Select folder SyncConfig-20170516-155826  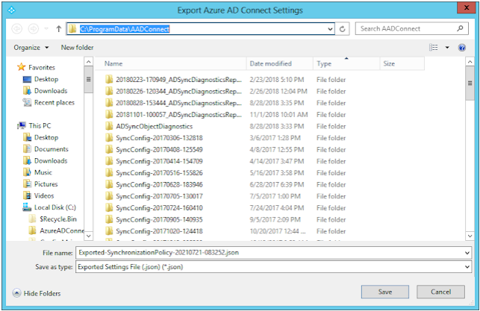159,173
